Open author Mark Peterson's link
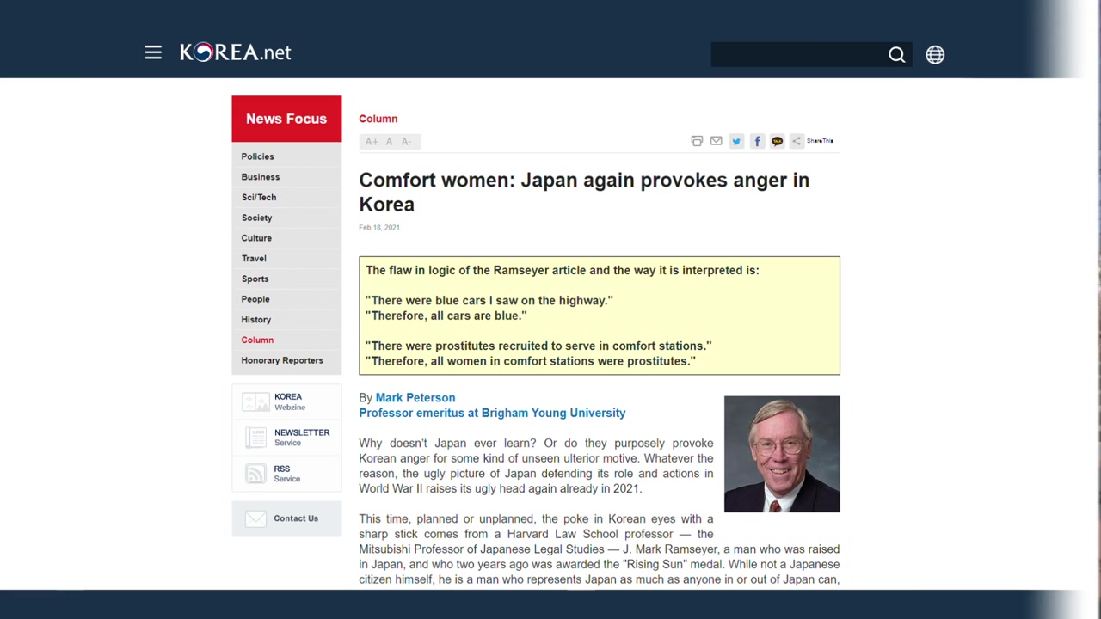The width and height of the screenshot is (1101, 619). (415, 398)
